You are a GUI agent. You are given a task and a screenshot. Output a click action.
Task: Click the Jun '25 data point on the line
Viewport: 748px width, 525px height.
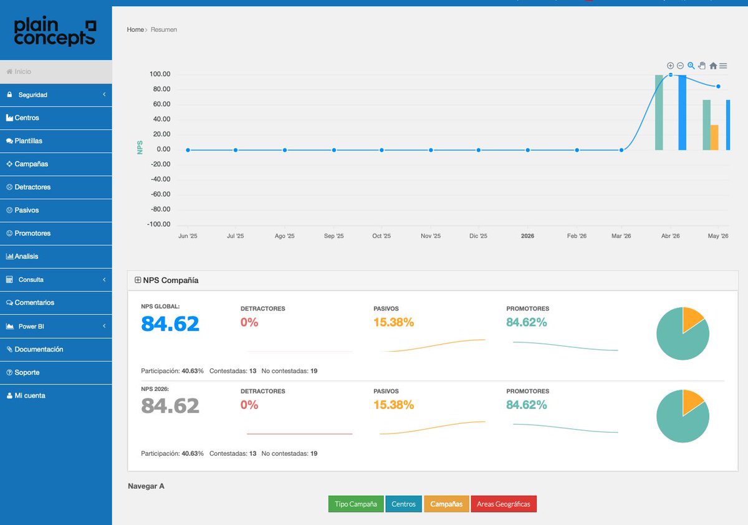[x=188, y=150]
